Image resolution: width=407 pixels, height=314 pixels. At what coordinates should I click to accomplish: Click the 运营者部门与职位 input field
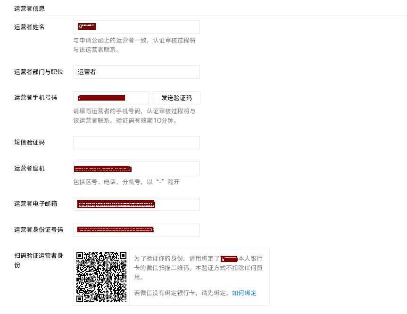(x=136, y=72)
